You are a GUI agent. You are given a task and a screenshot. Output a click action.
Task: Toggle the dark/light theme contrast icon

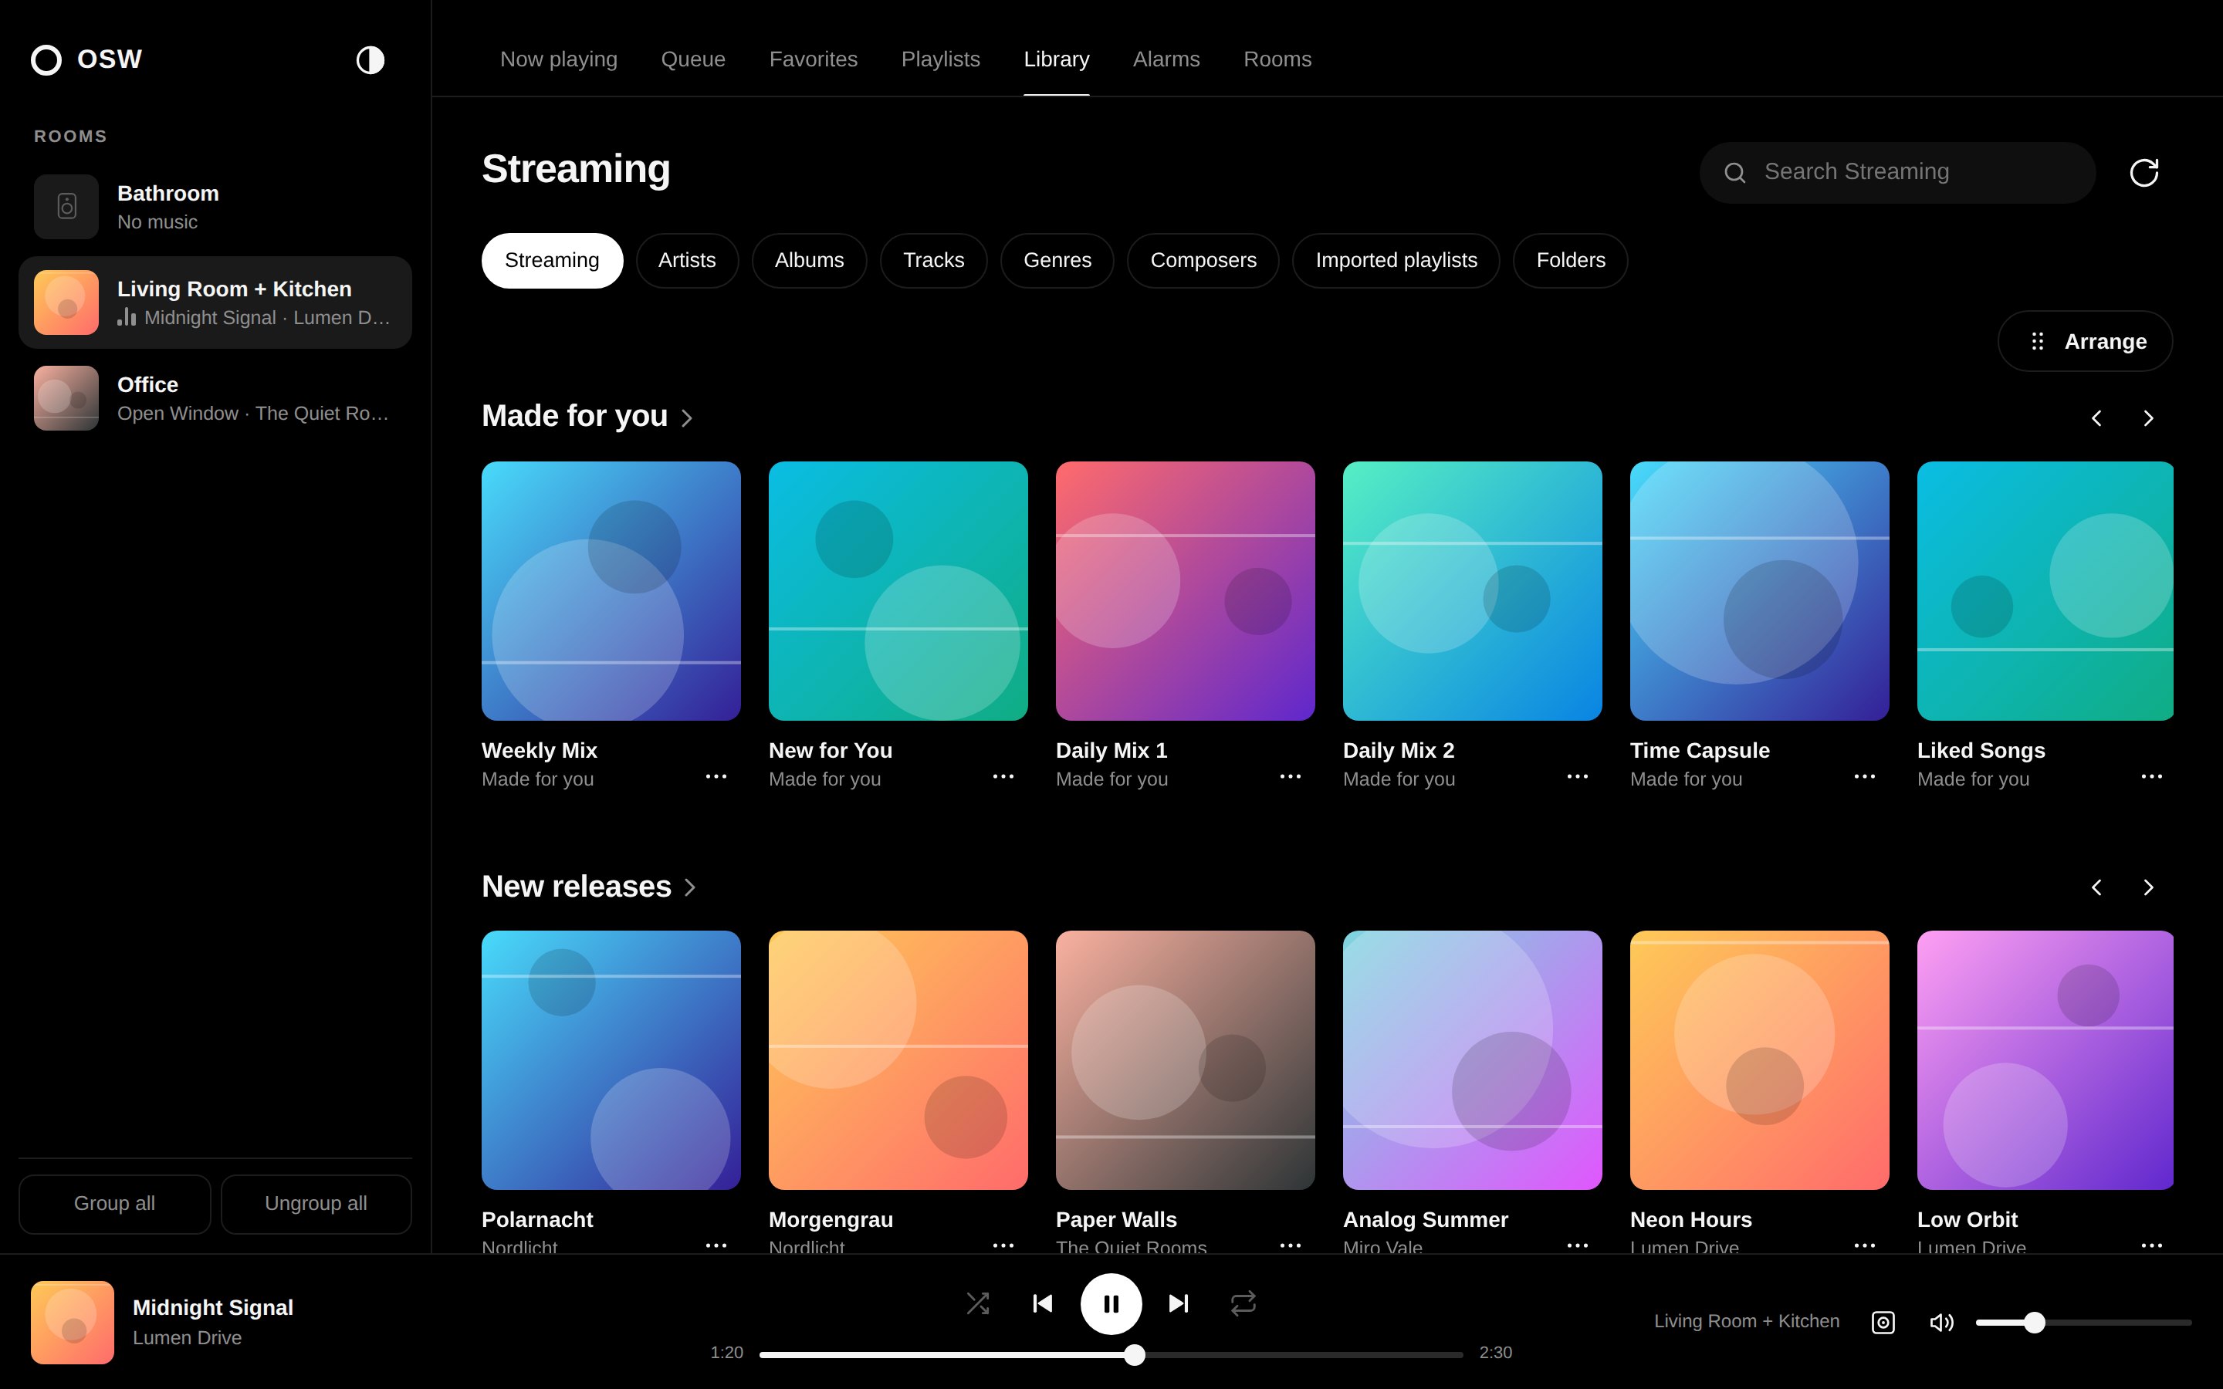[x=370, y=59]
